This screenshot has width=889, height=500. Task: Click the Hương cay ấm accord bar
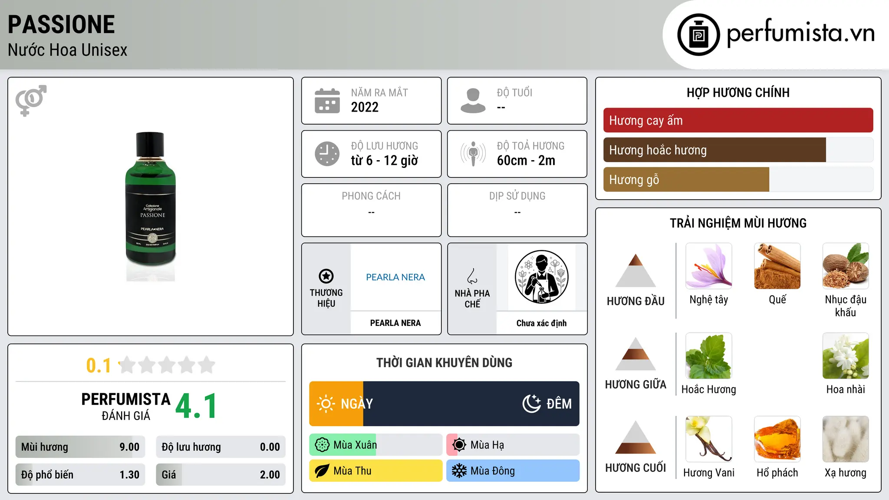point(738,120)
